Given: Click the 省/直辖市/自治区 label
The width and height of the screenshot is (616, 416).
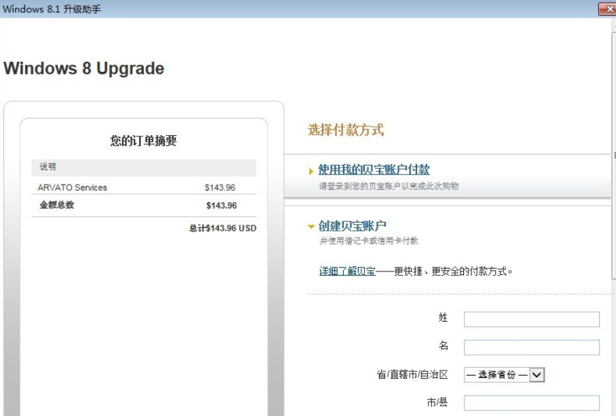Looking at the screenshot, I should [412, 375].
